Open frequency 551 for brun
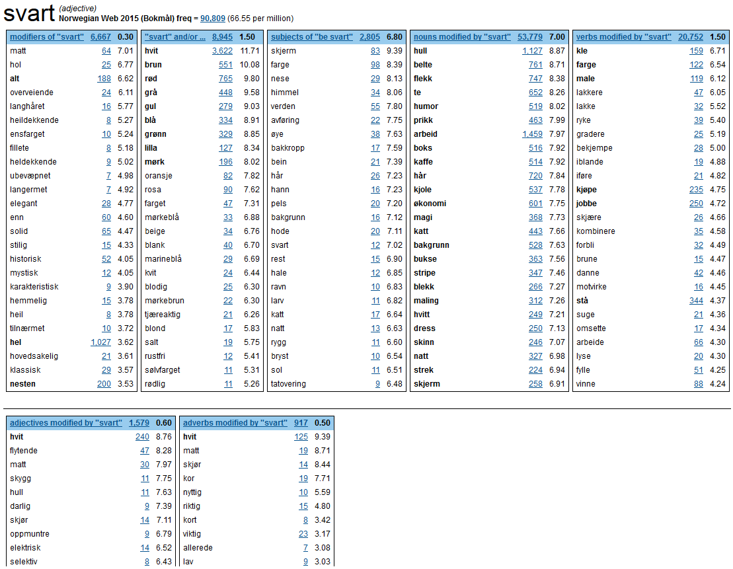Viewport: 733px width, 569px height. [x=225, y=65]
